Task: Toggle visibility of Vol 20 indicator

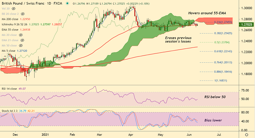Action: pyautogui.click(x=14, y=8)
